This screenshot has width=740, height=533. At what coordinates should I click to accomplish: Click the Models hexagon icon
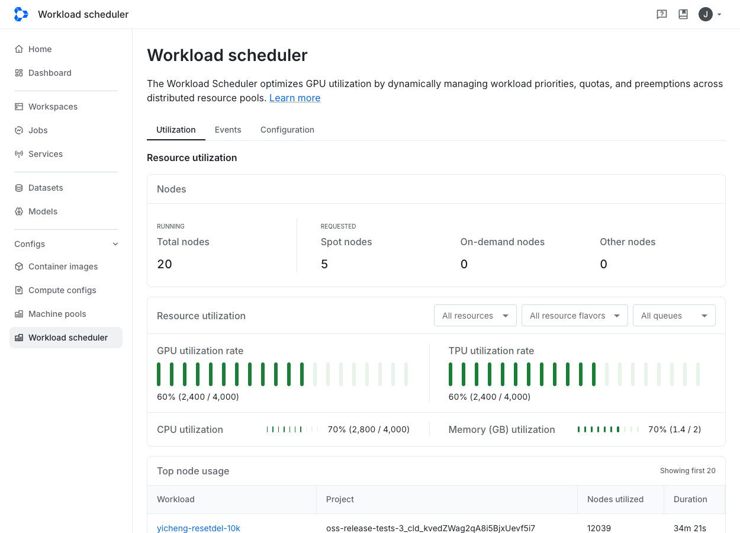19,211
